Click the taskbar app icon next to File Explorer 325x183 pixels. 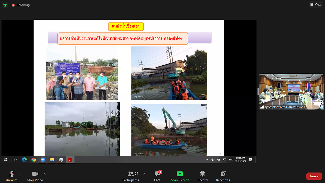[x=61, y=160]
